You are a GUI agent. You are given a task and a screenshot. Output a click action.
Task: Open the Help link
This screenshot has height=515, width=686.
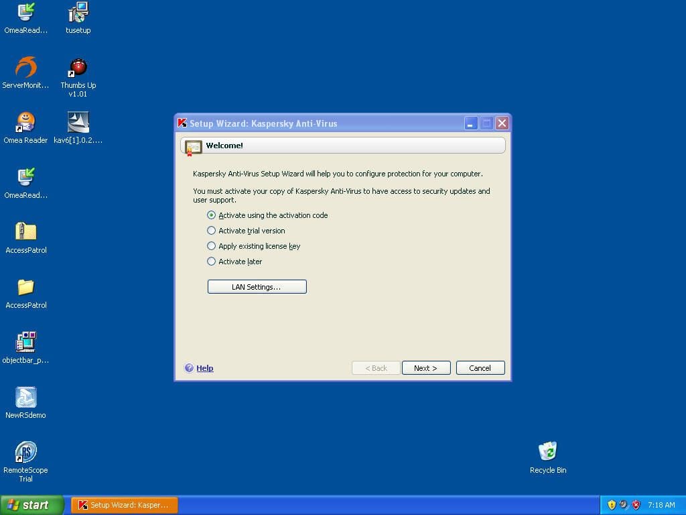pyautogui.click(x=205, y=368)
